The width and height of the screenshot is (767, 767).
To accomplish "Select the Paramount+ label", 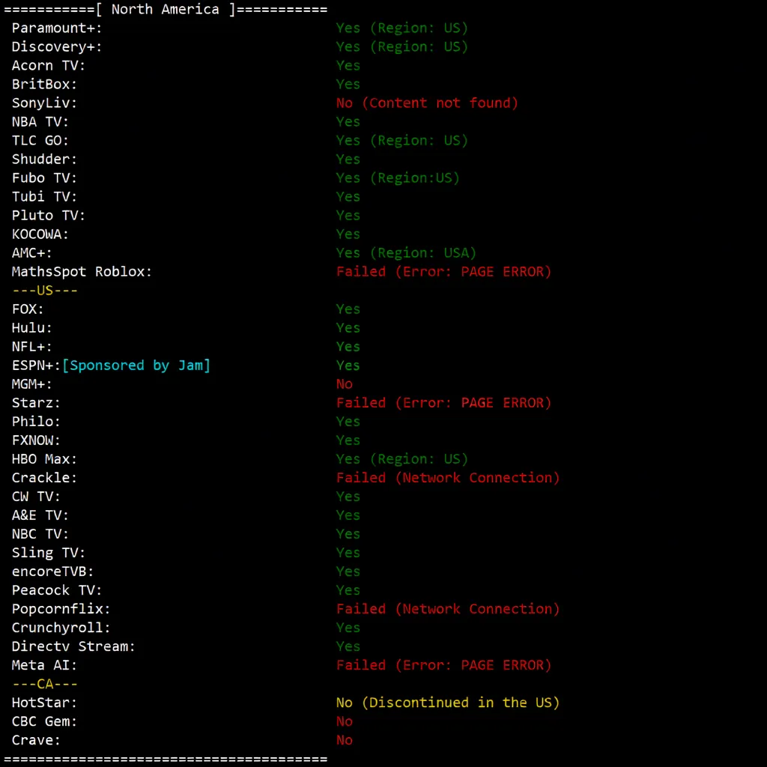I will point(57,28).
